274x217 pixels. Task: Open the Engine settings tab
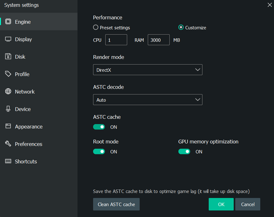(x=39, y=21)
